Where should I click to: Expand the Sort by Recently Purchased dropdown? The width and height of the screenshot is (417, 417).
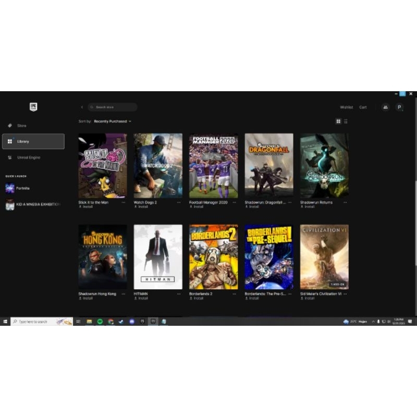pos(113,121)
